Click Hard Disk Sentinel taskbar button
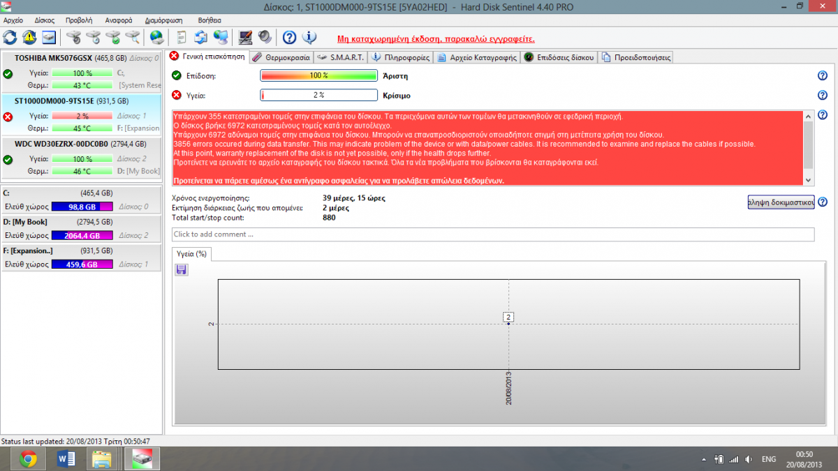The width and height of the screenshot is (838, 471). [x=142, y=458]
